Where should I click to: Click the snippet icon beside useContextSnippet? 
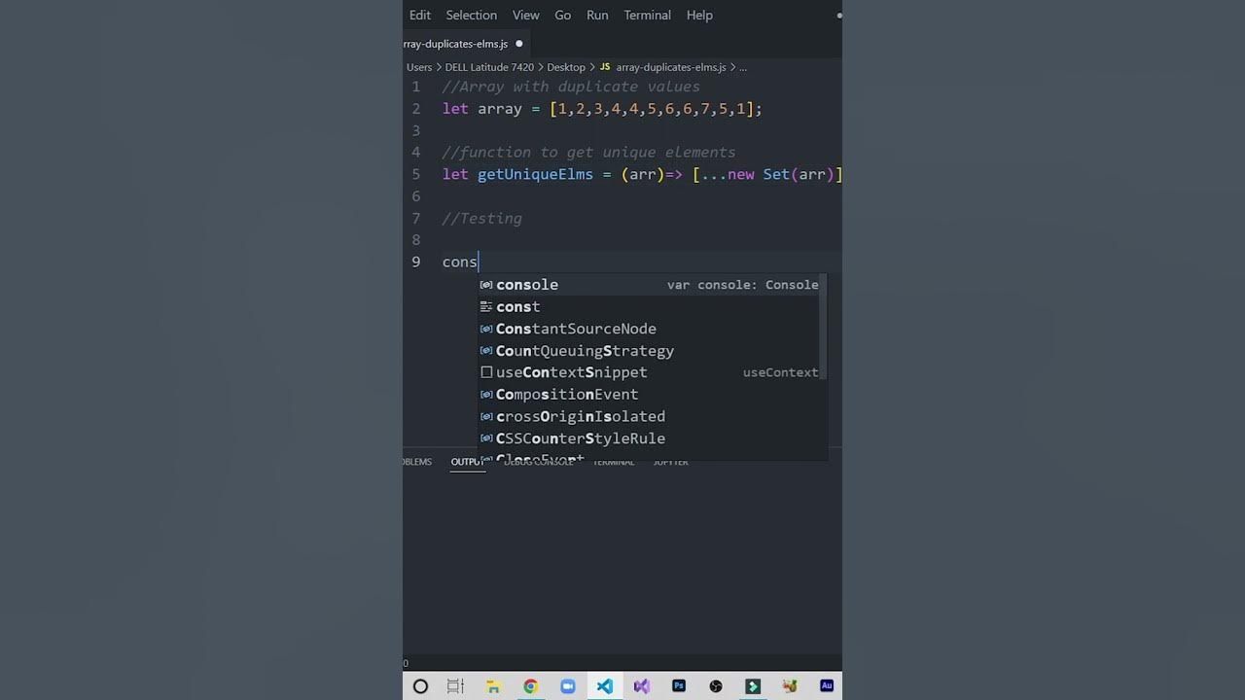coord(486,372)
